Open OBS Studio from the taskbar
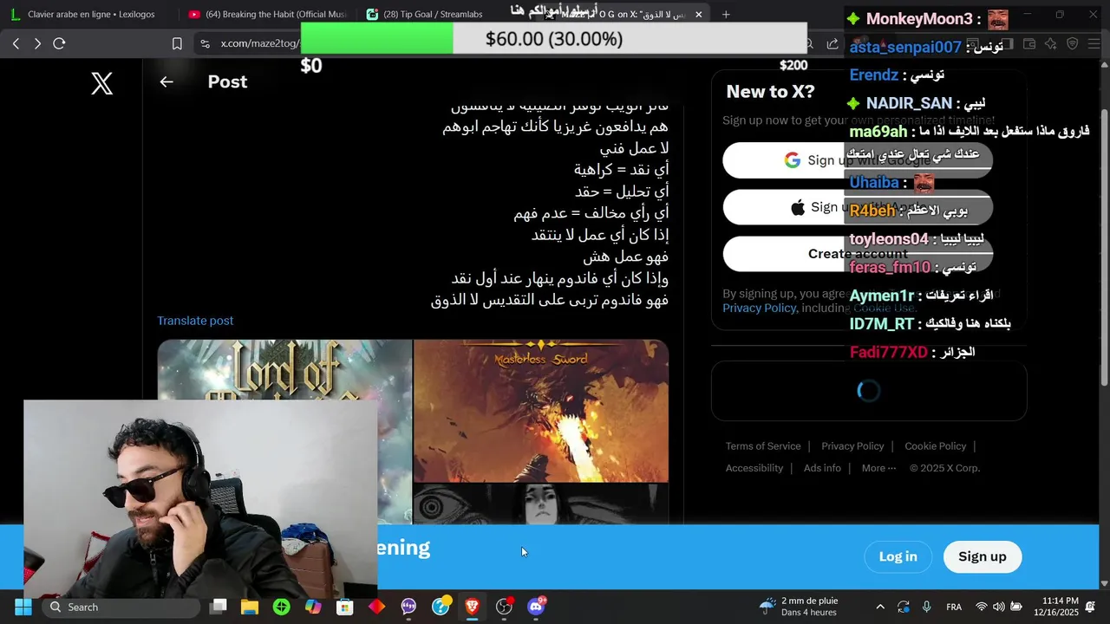 pyautogui.click(x=504, y=607)
